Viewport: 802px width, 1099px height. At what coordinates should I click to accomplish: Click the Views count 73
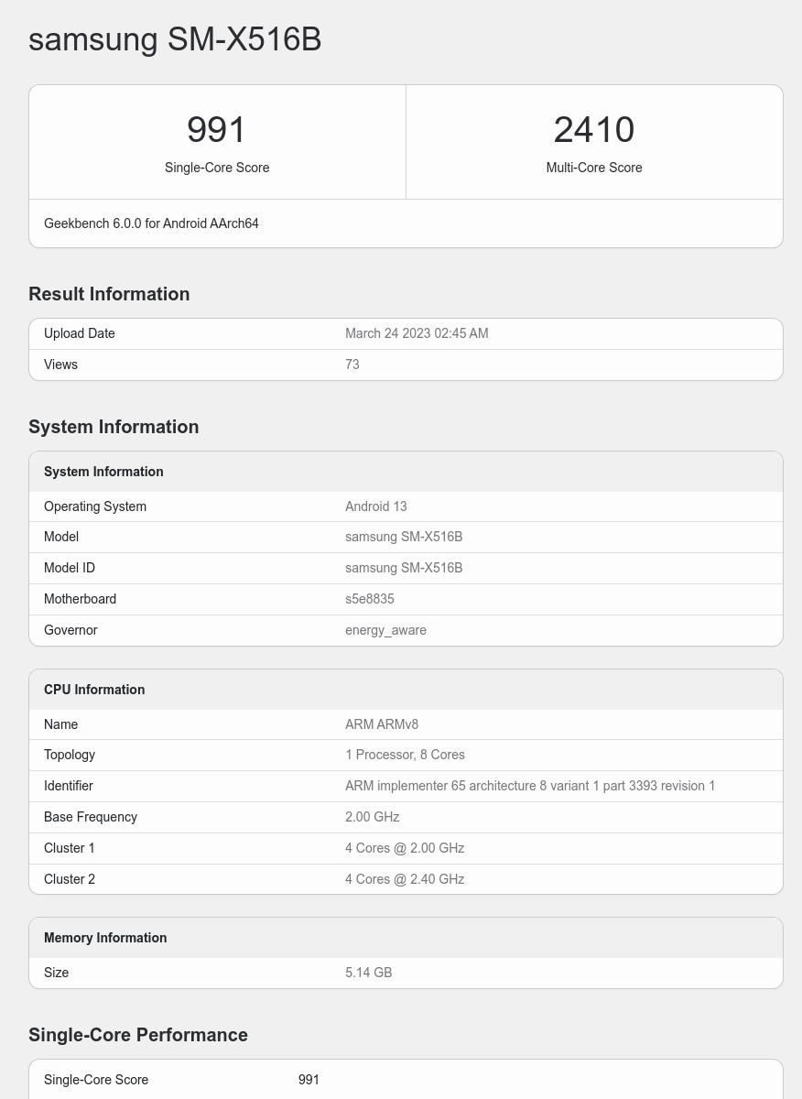coord(352,365)
